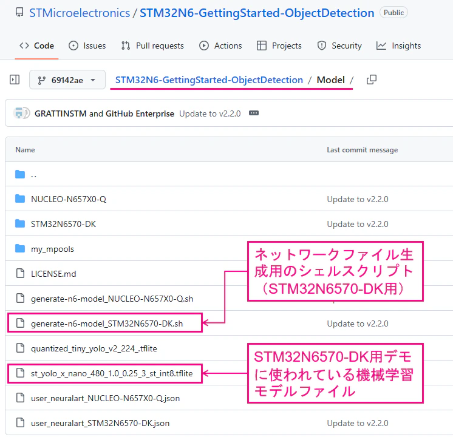The width and height of the screenshot is (453, 437).
Task: Open the STM32N6570-DK folder
Action: point(63,224)
